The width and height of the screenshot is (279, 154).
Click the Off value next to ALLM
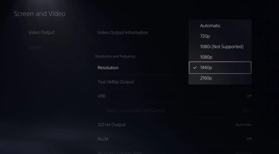tap(249, 139)
